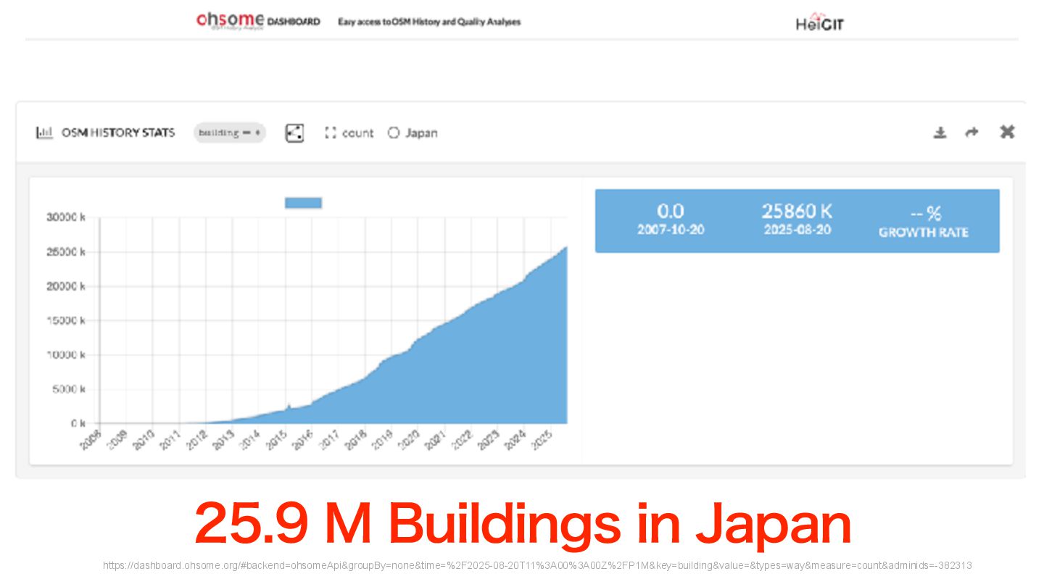
Task: Click the OSM HISTORY STATS title
Action: [x=118, y=133]
